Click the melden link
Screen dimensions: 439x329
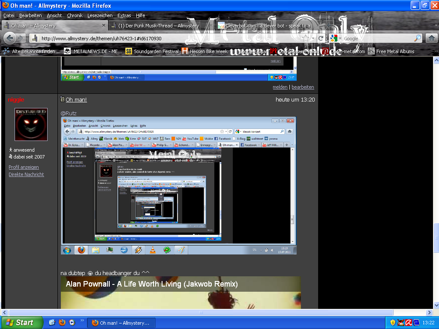click(x=280, y=87)
